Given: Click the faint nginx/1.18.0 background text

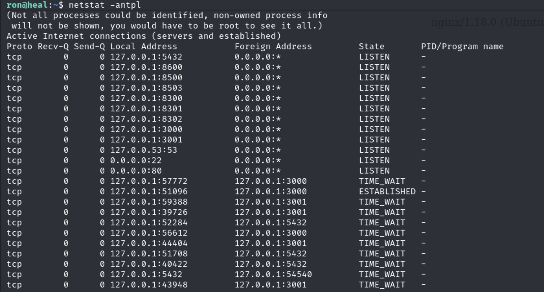Looking at the screenshot, I should click(487, 22).
